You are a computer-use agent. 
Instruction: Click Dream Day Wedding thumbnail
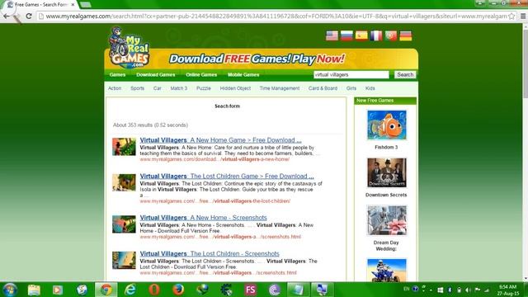tap(387, 220)
